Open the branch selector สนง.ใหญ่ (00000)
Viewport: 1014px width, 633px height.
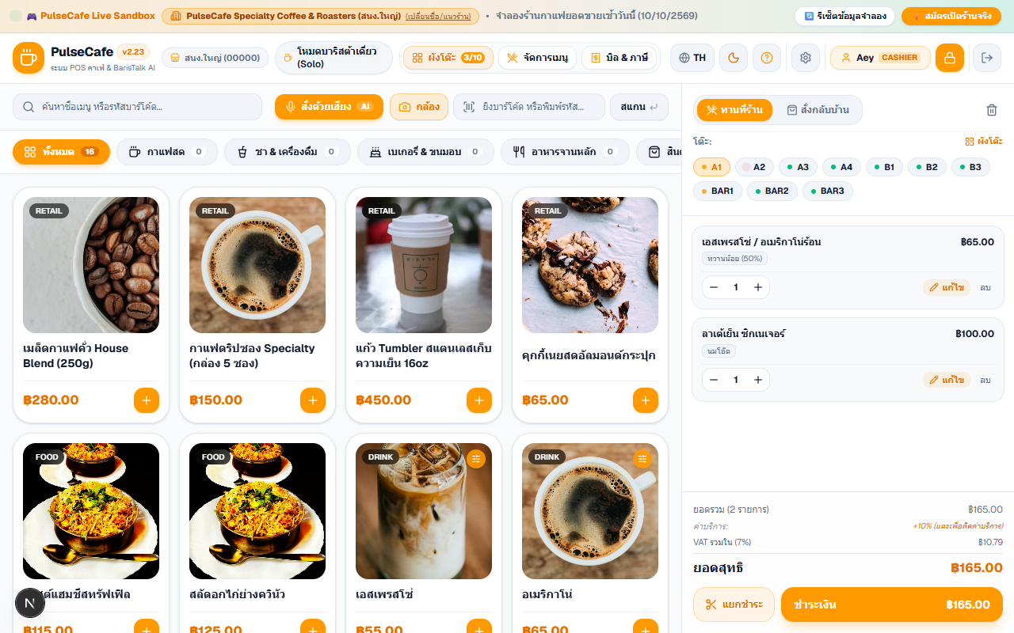point(215,58)
